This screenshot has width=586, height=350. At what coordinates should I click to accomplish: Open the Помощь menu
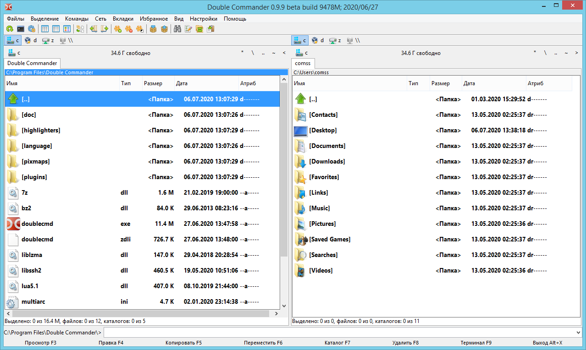[235, 19]
